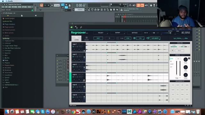Open the TOOLS menu
Image resolution: width=205 pixels, height=115 pixels.
(x=29, y=7)
